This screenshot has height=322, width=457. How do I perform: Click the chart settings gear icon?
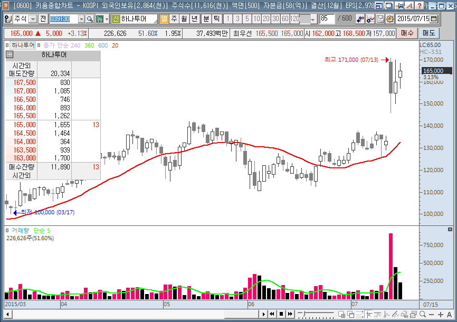coord(389,19)
